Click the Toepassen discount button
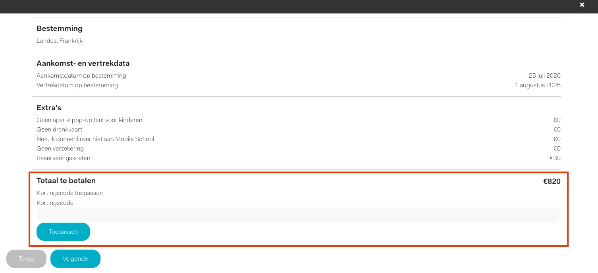 [63, 232]
